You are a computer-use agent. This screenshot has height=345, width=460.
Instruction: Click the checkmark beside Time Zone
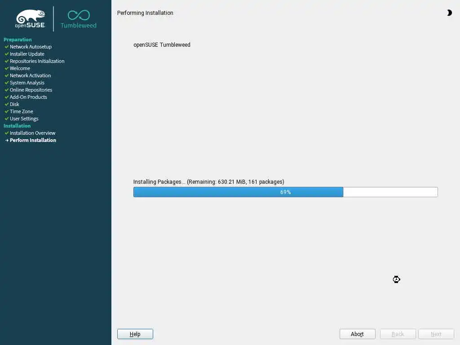[x=6, y=111]
